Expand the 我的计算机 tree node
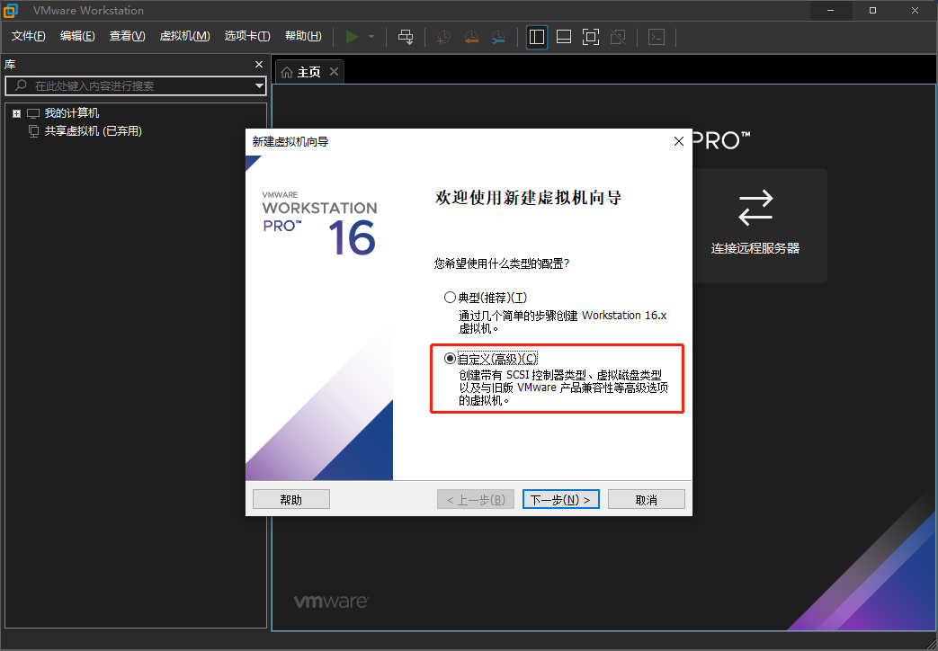 point(17,113)
